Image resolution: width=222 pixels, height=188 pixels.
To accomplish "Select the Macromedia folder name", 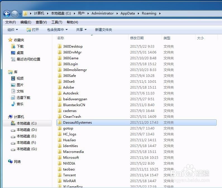I will [73, 152].
